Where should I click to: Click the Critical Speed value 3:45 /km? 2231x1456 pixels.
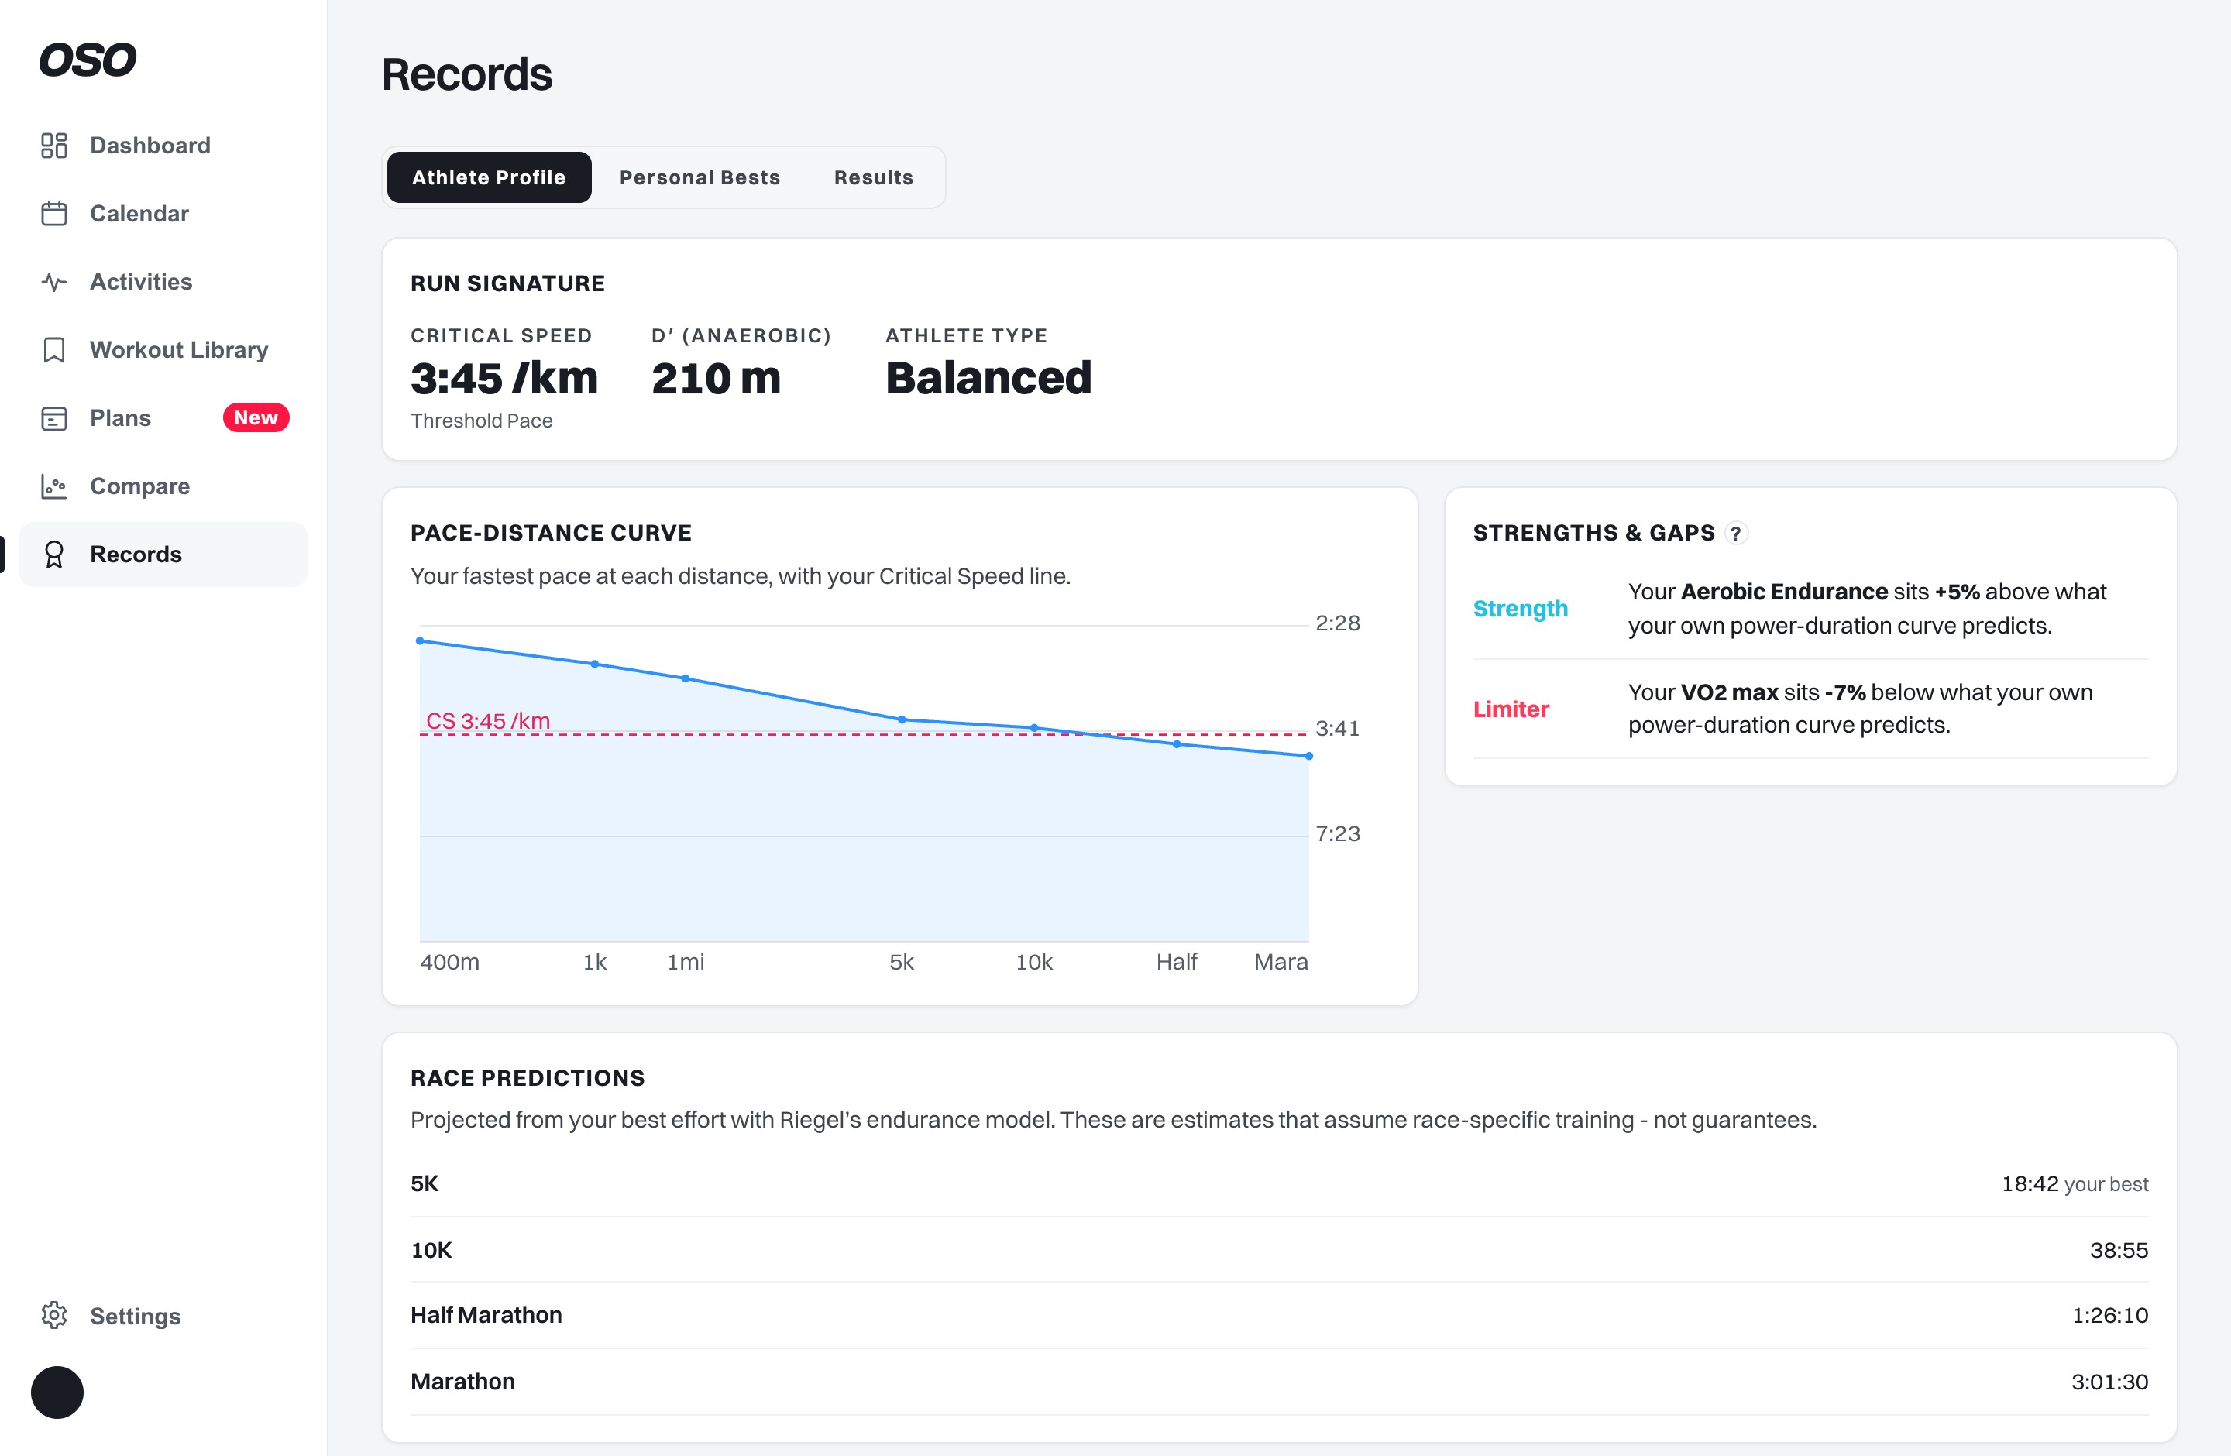click(x=504, y=379)
